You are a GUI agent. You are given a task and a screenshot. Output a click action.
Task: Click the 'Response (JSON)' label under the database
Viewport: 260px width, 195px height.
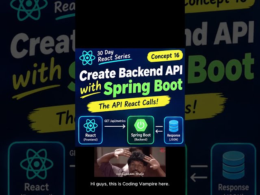click(x=173, y=137)
